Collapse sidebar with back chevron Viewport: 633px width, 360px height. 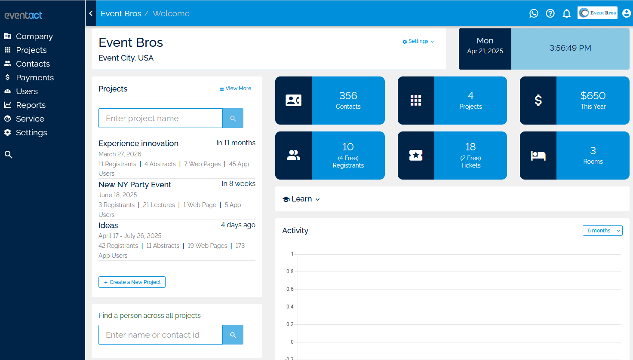(x=91, y=13)
